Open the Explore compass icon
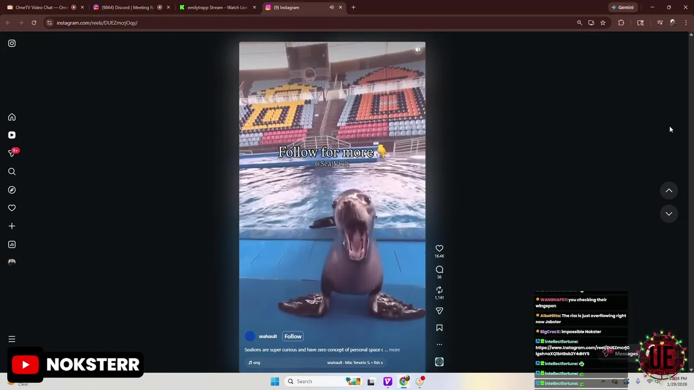 tap(12, 190)
